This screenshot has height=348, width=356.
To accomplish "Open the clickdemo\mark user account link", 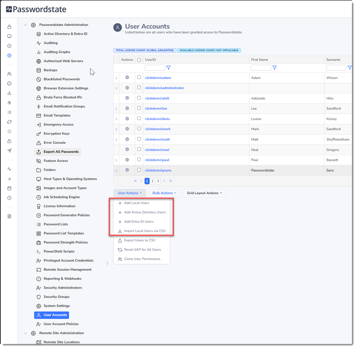I will point(158,129).
